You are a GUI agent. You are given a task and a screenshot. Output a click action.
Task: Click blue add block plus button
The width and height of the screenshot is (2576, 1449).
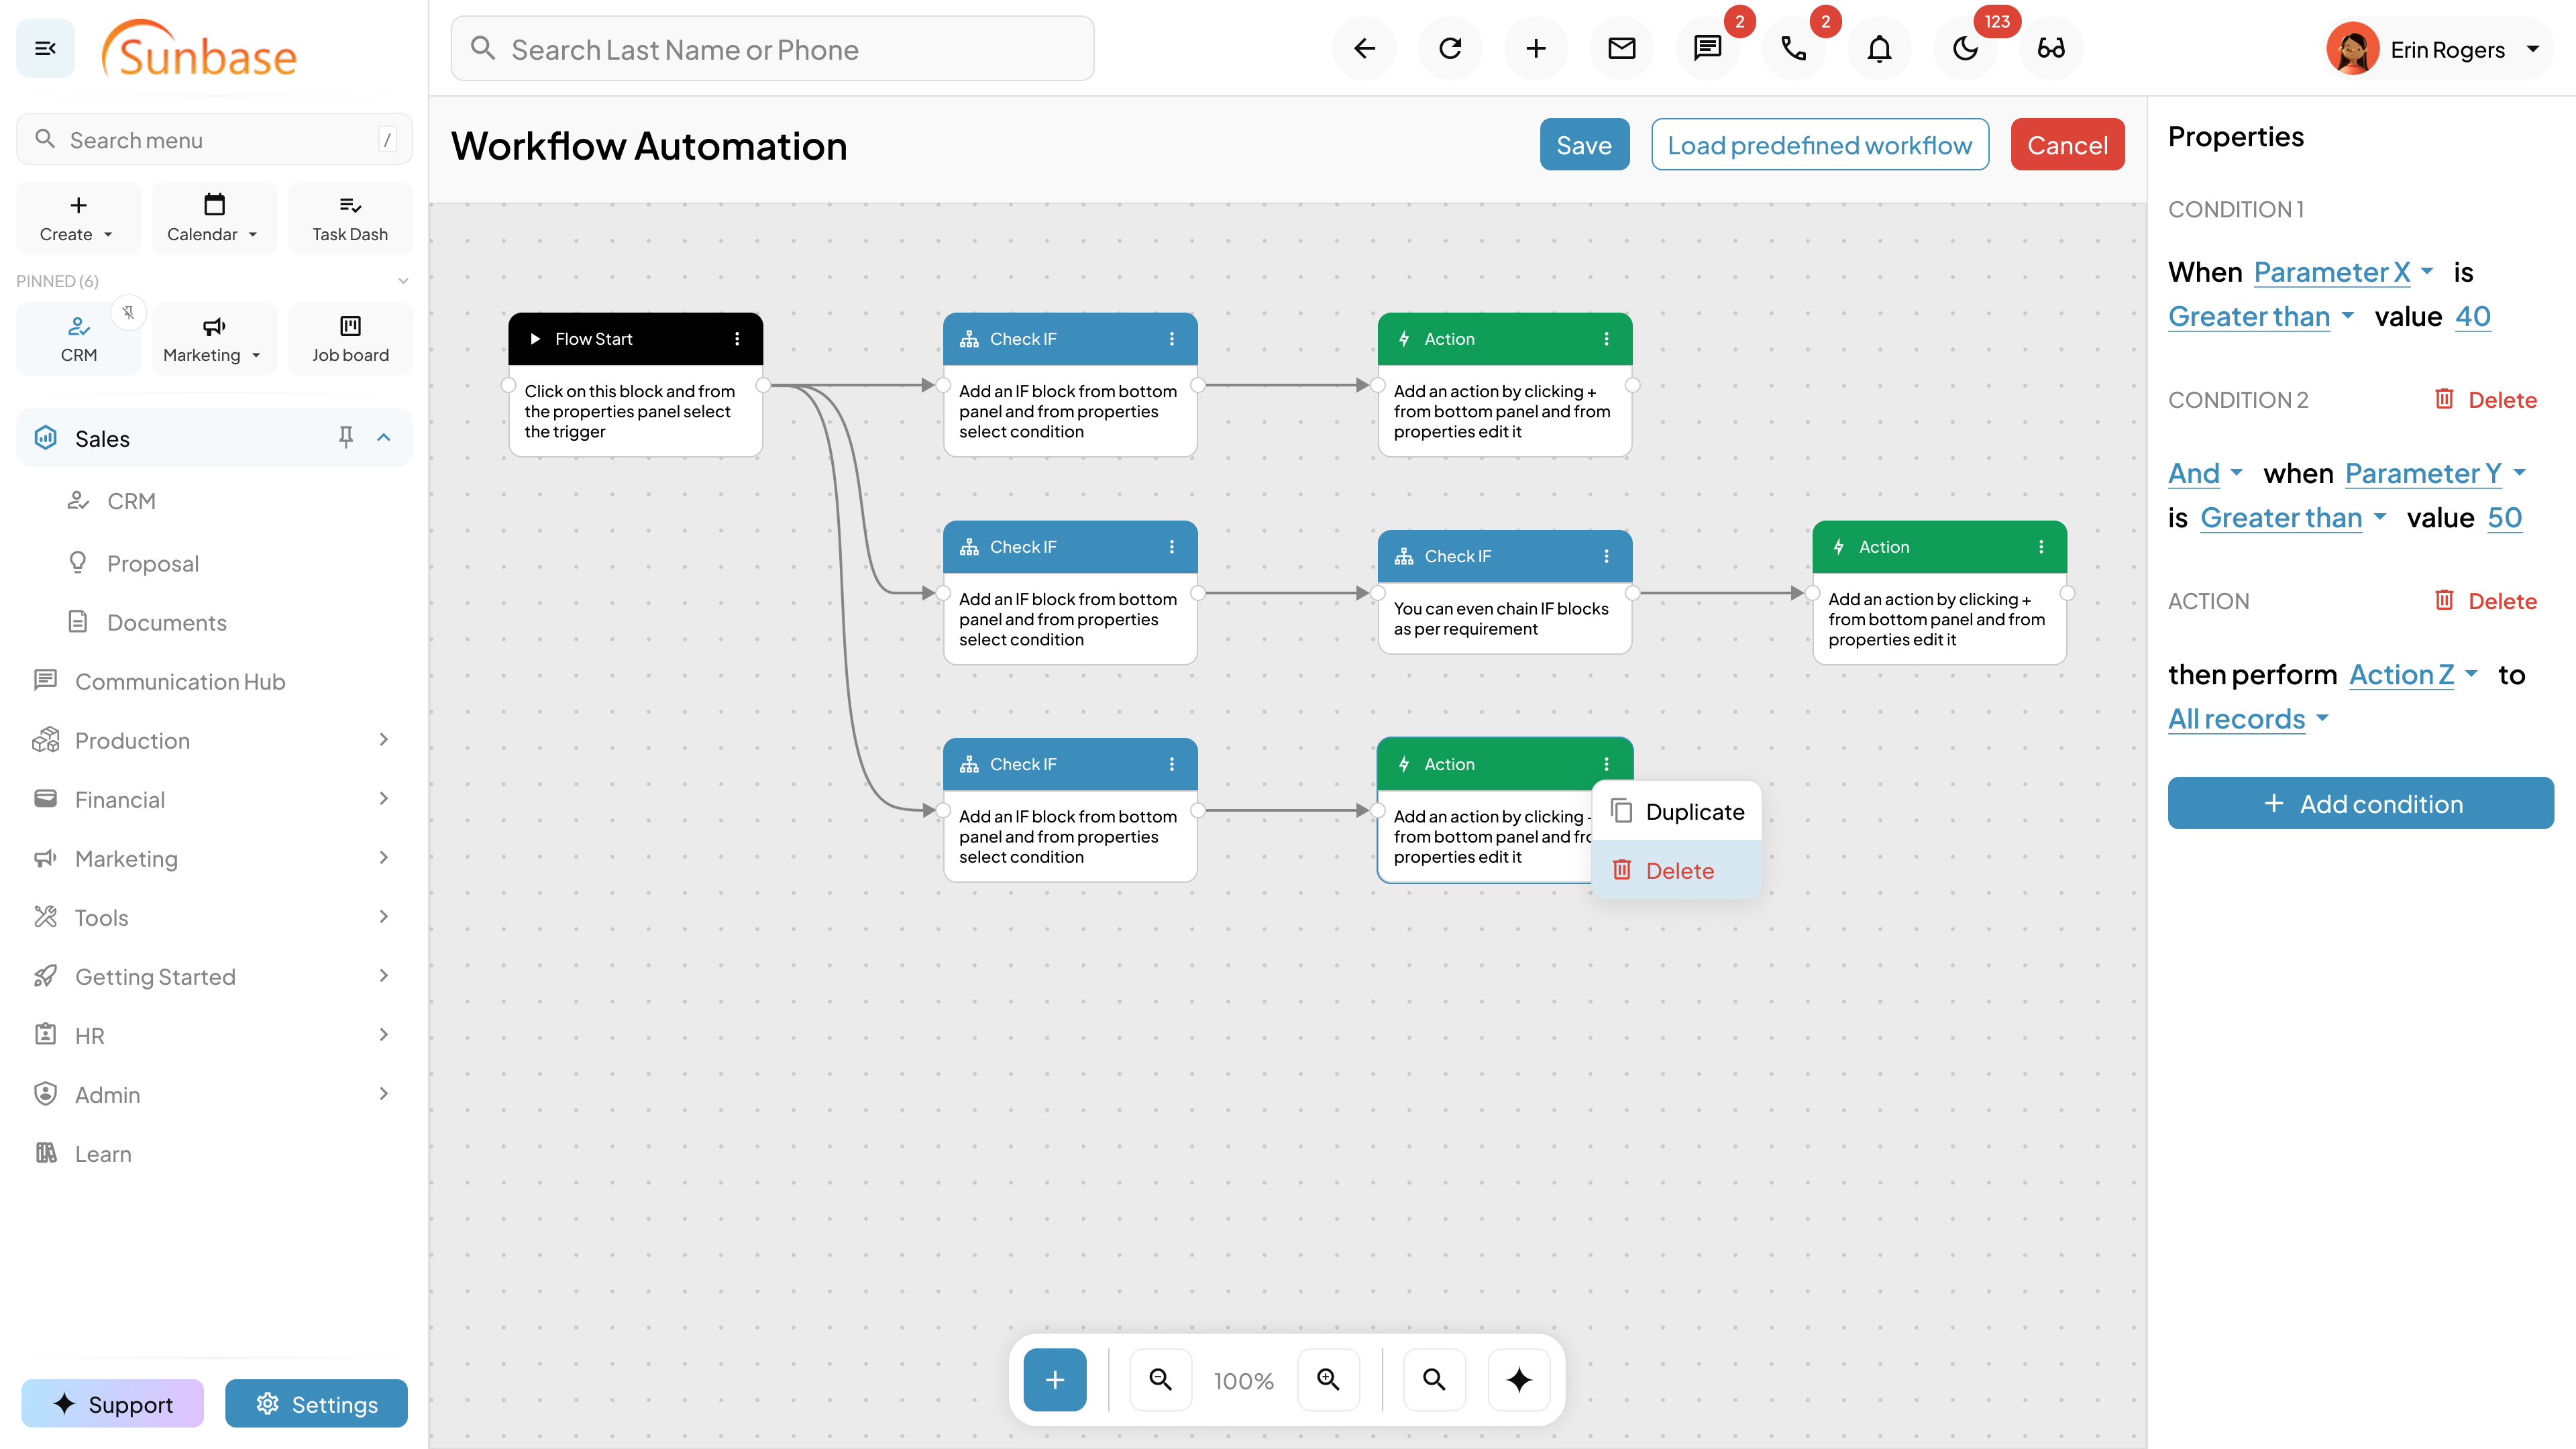point(1054,1380)
